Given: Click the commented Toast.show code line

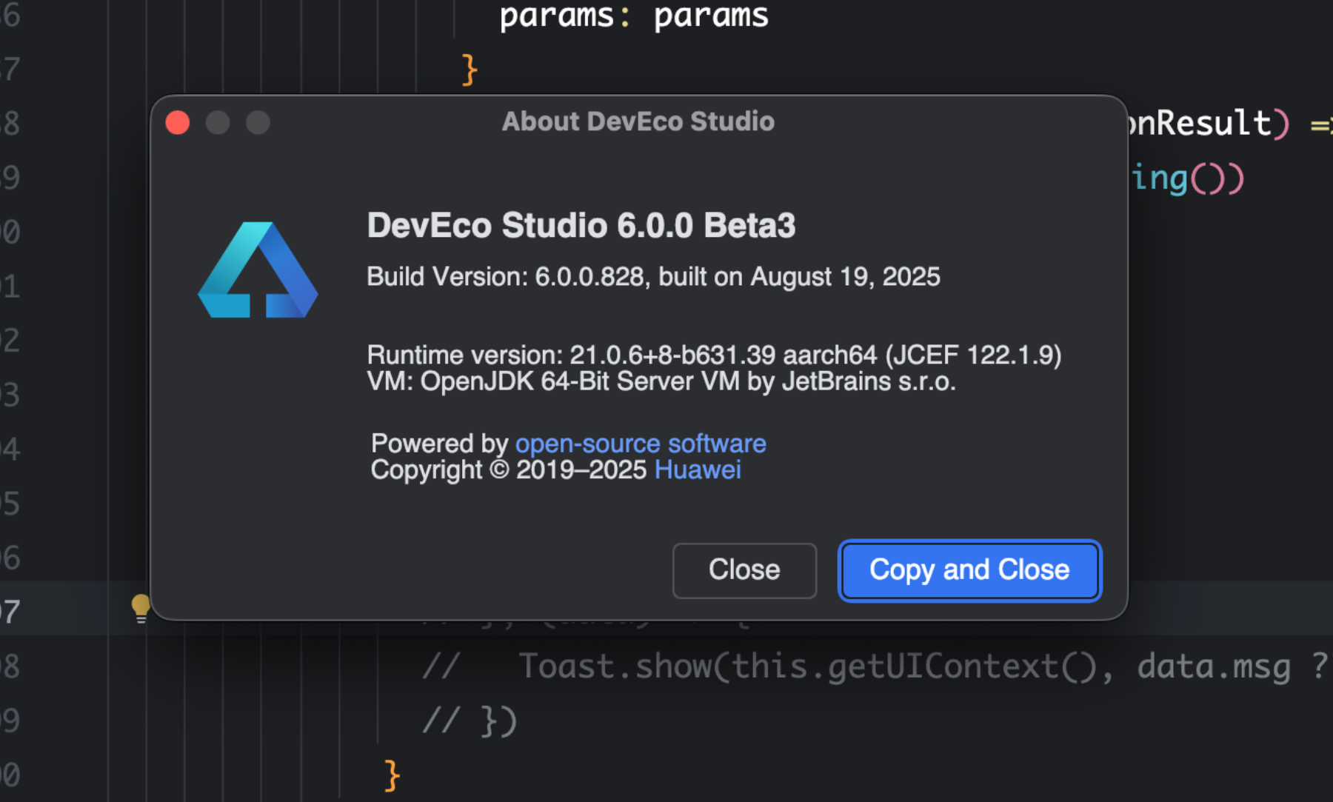Looking at the screenshot, I should tap(815, 666).
